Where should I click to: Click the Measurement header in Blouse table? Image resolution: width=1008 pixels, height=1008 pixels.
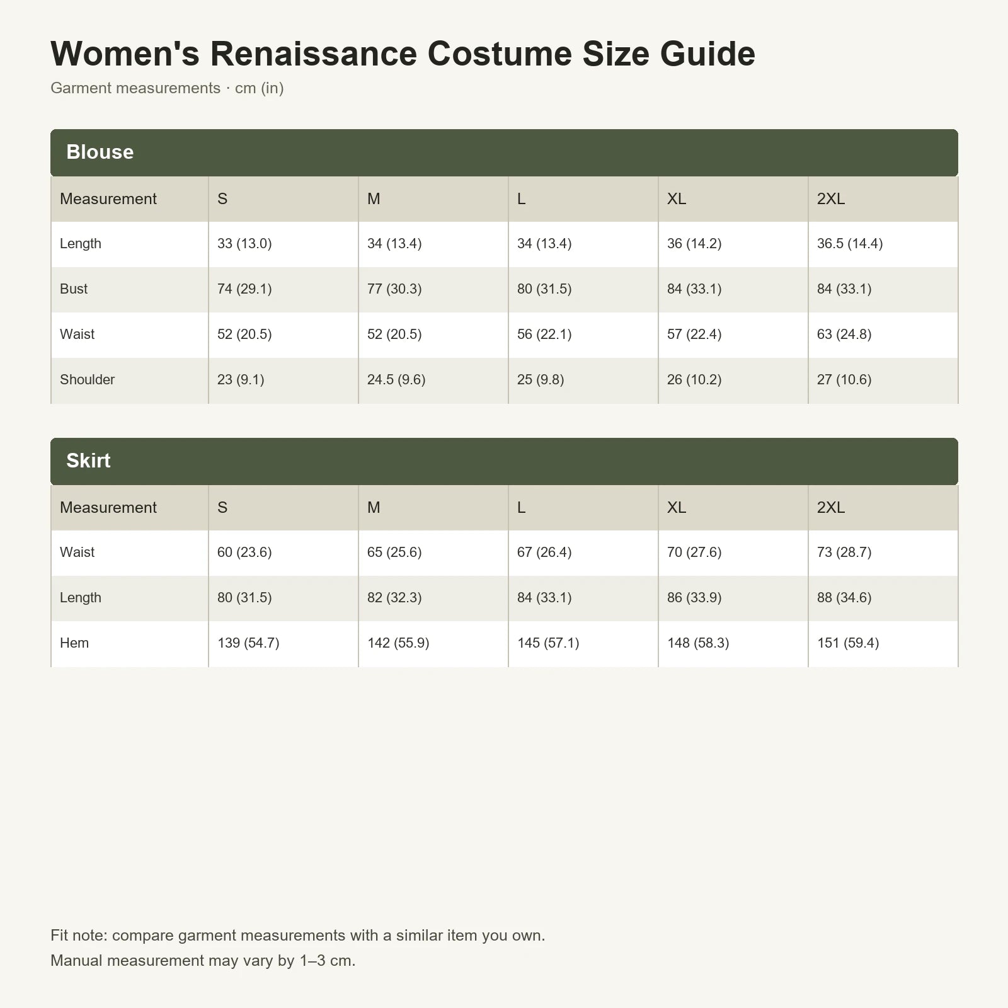[108, 199]
